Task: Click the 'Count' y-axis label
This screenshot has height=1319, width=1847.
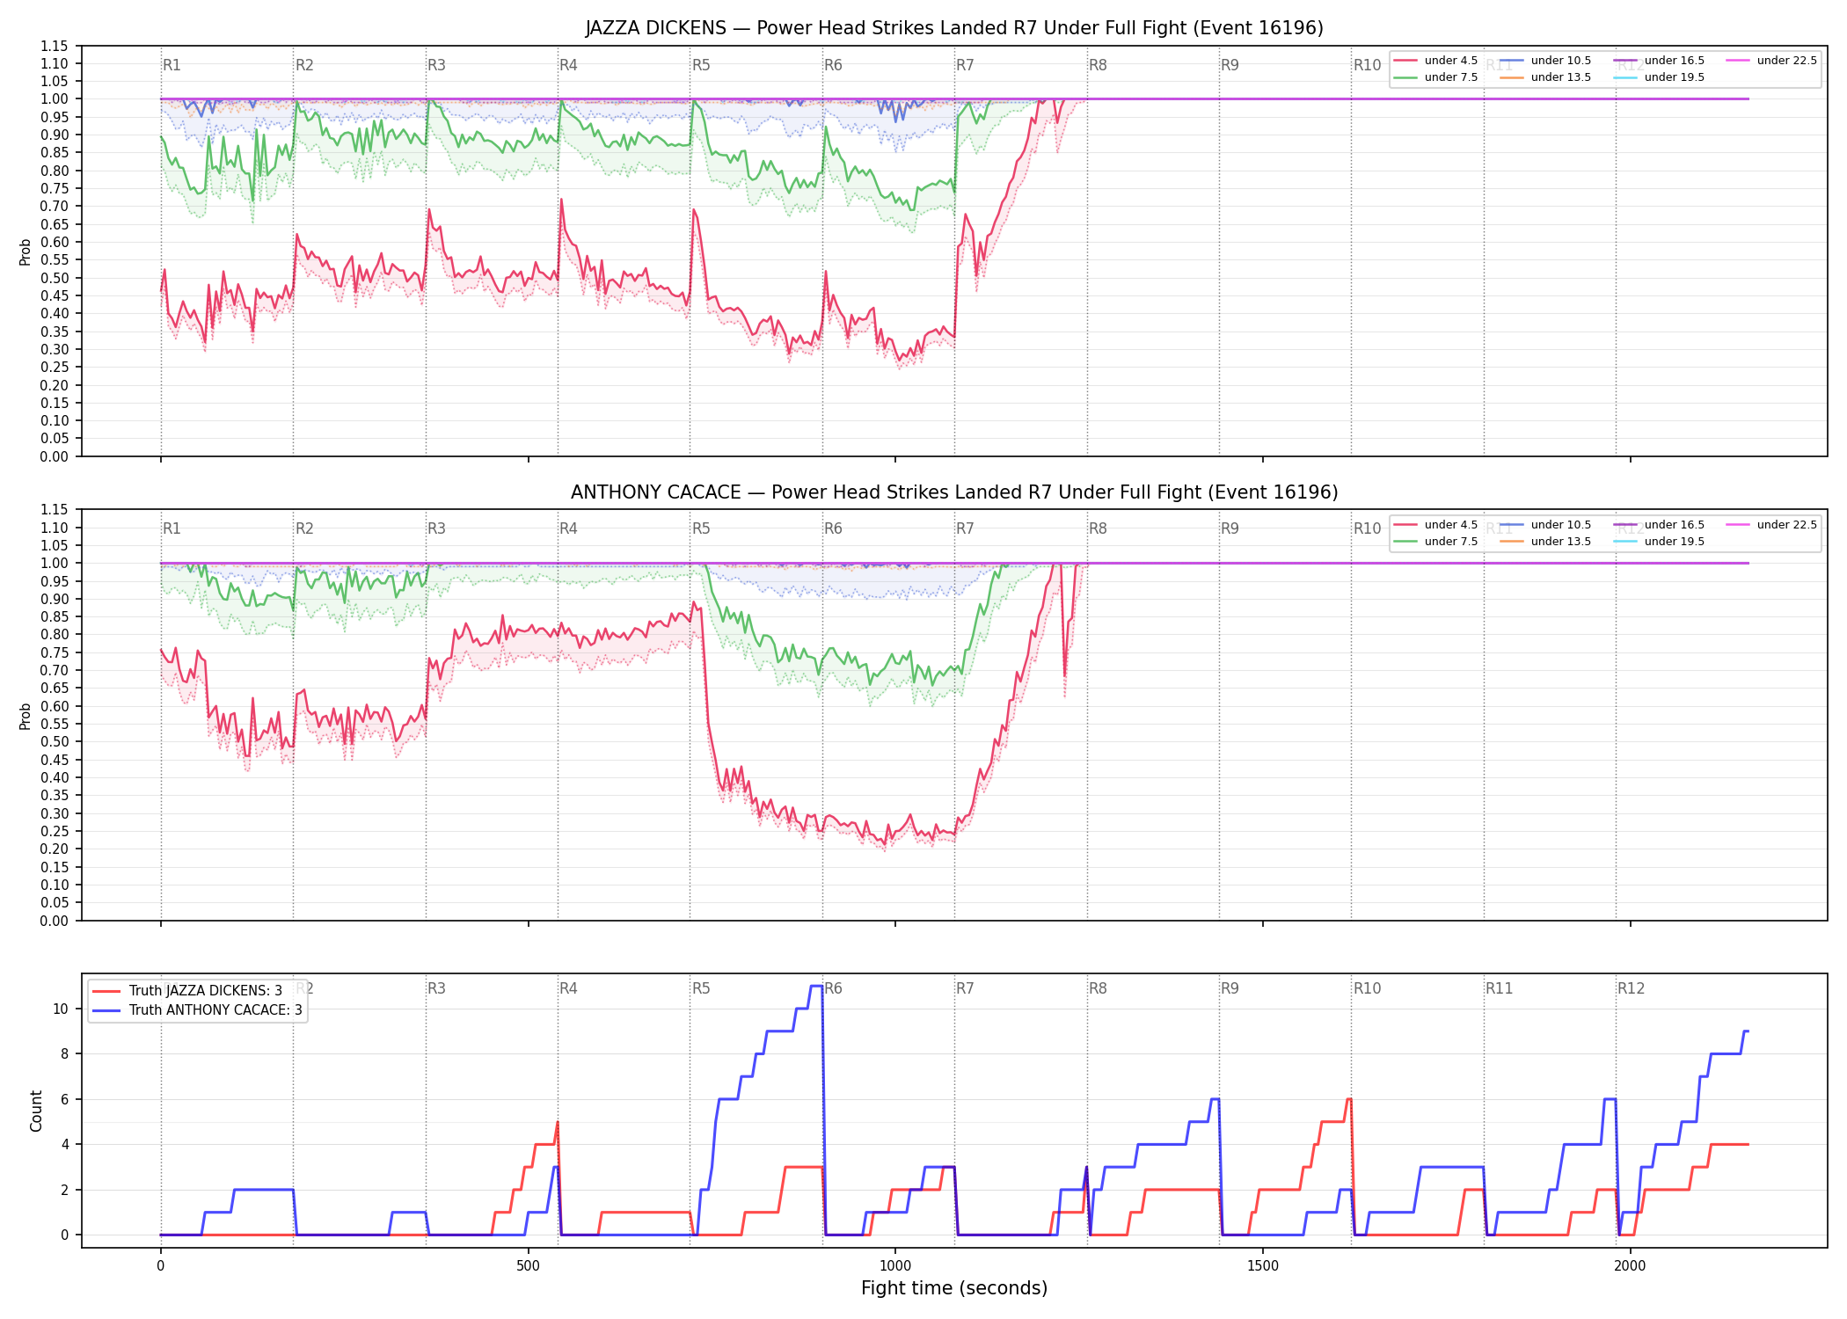Action: pos(36,1111)
